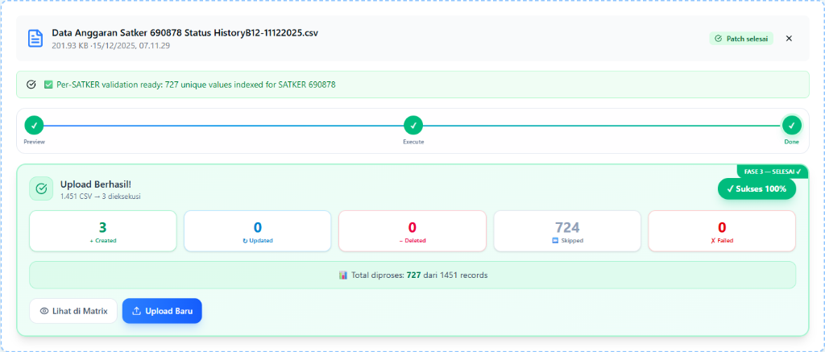Screen dimensions: 825x352
Task: Open Lihat di Matrix view
Action: [73, 311]
